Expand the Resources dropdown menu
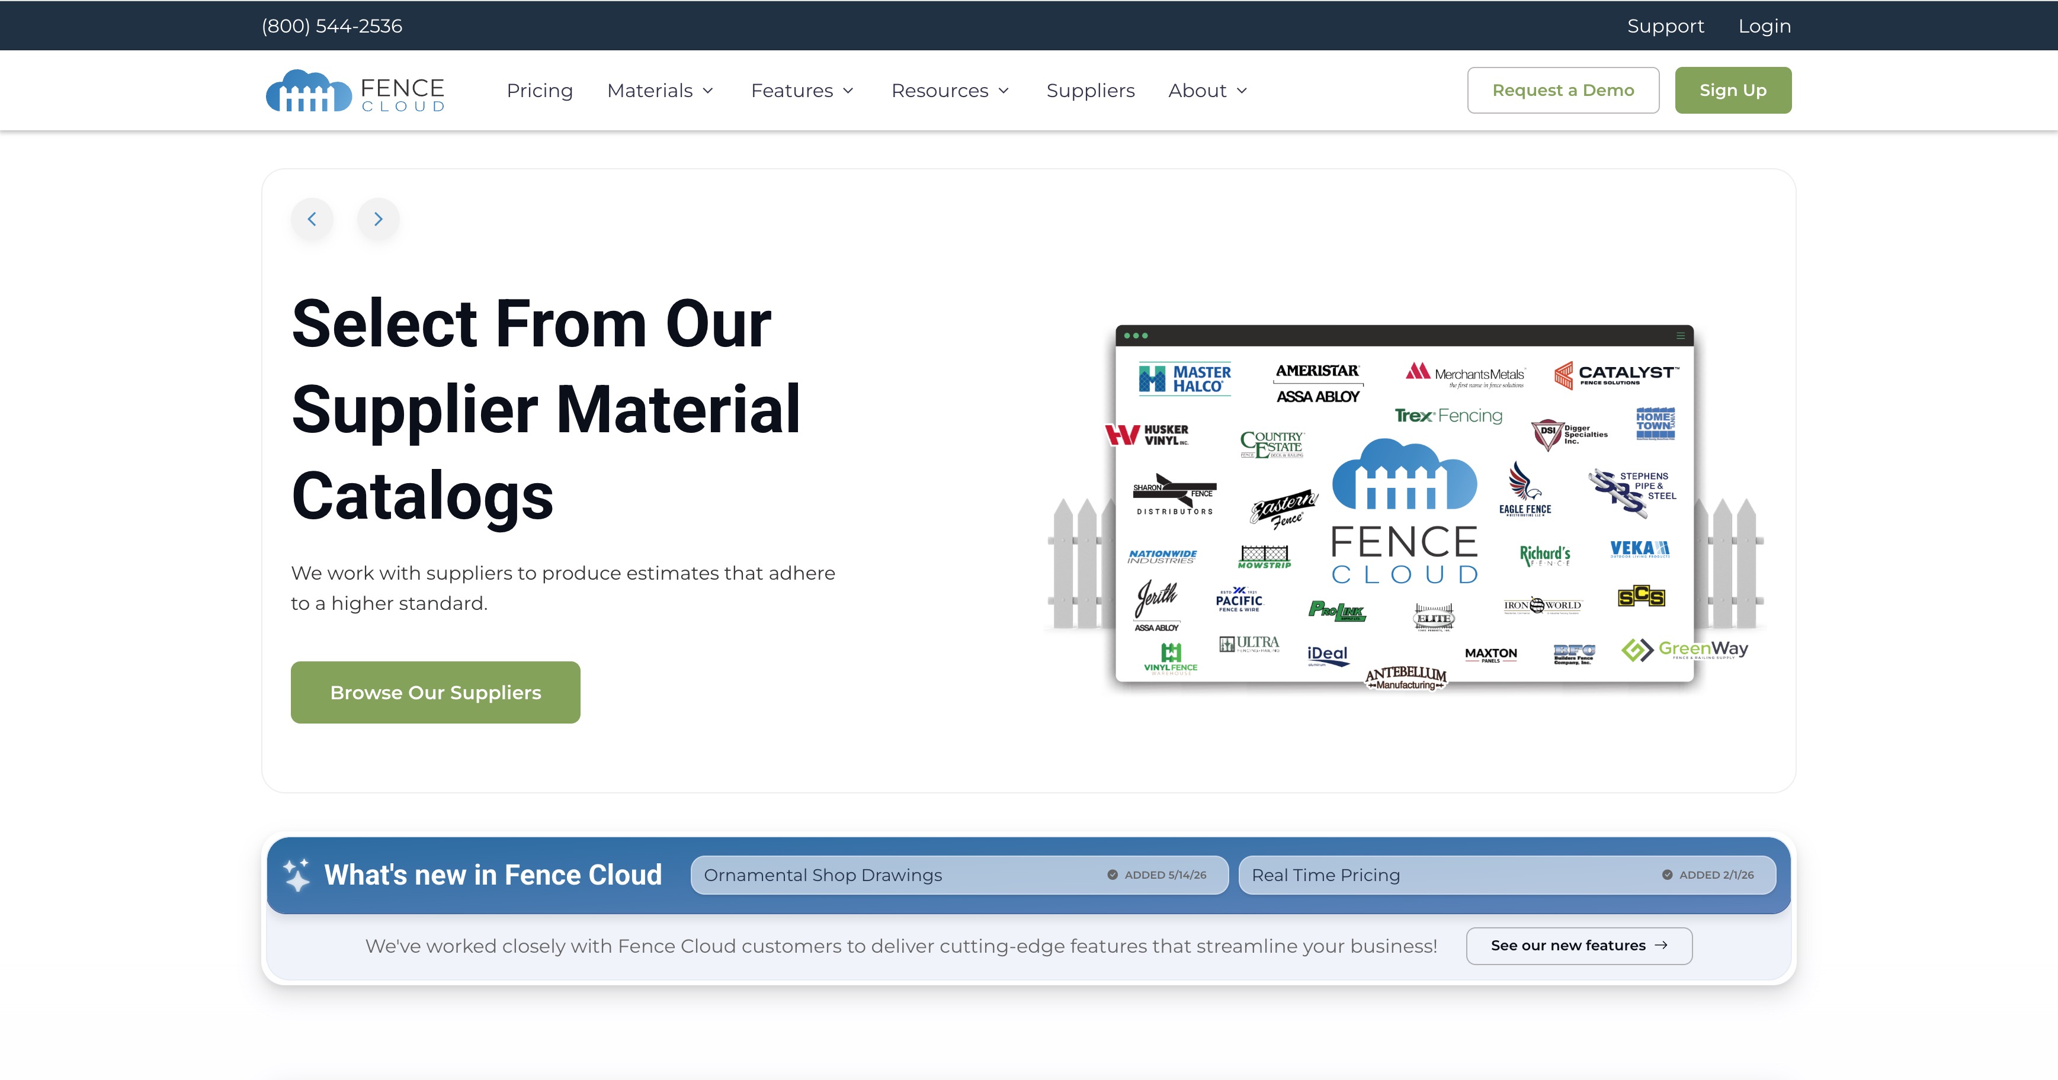This screenshot has width=2058, height=1080. [x=950, y=91]
